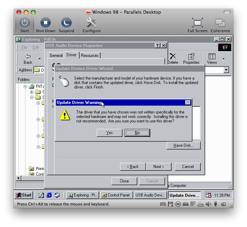This screenshot has height=227, width=247.
Task: Click Show Desktop icon in quick launch
Action: [41, 195]
